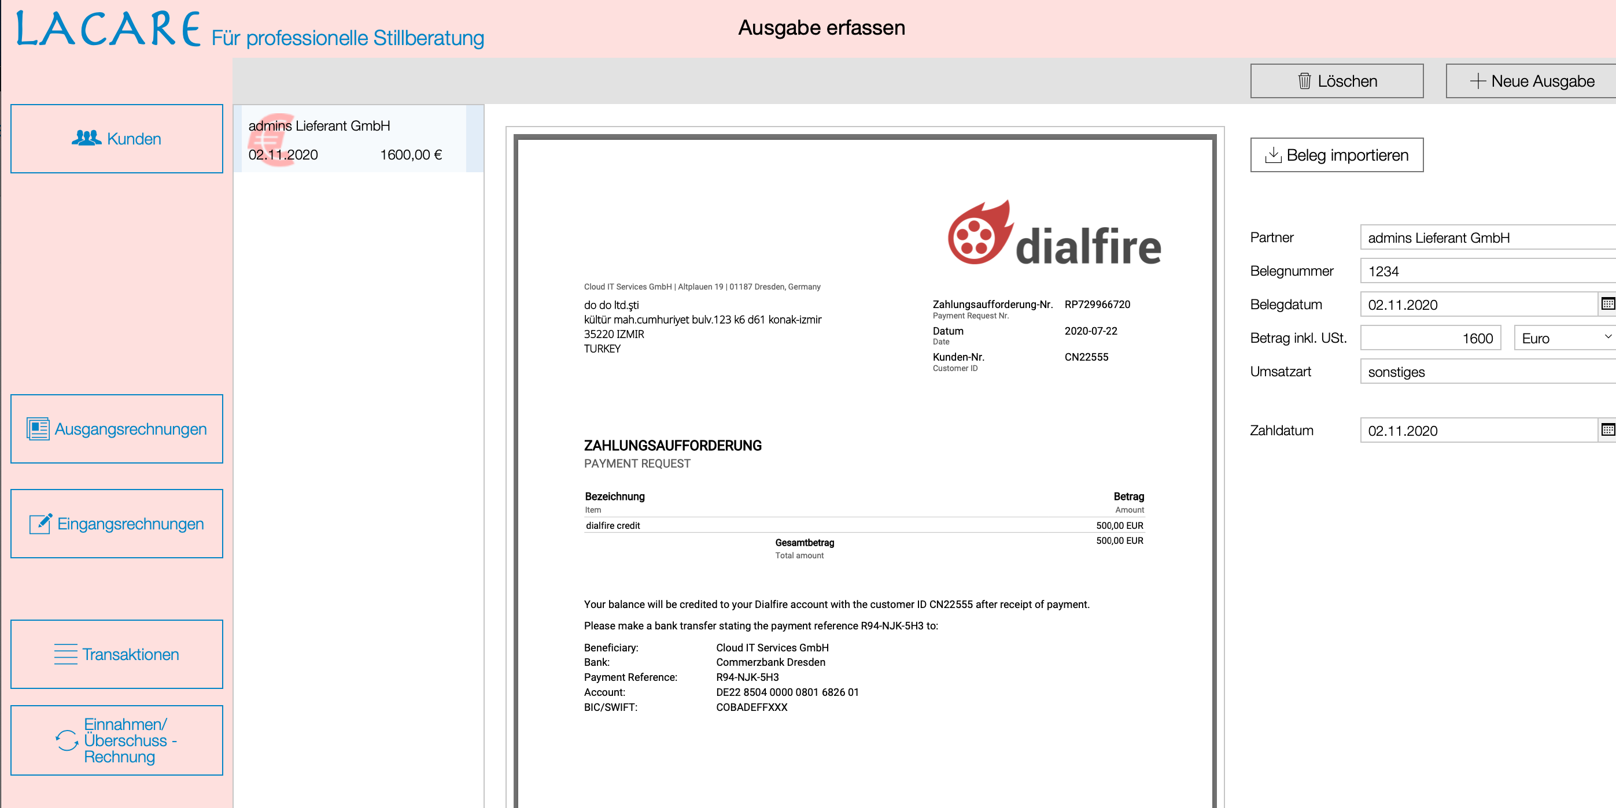Click the Kunden people icon
The width and height of the screenshot is (1616, 808).
click(86, 138)
